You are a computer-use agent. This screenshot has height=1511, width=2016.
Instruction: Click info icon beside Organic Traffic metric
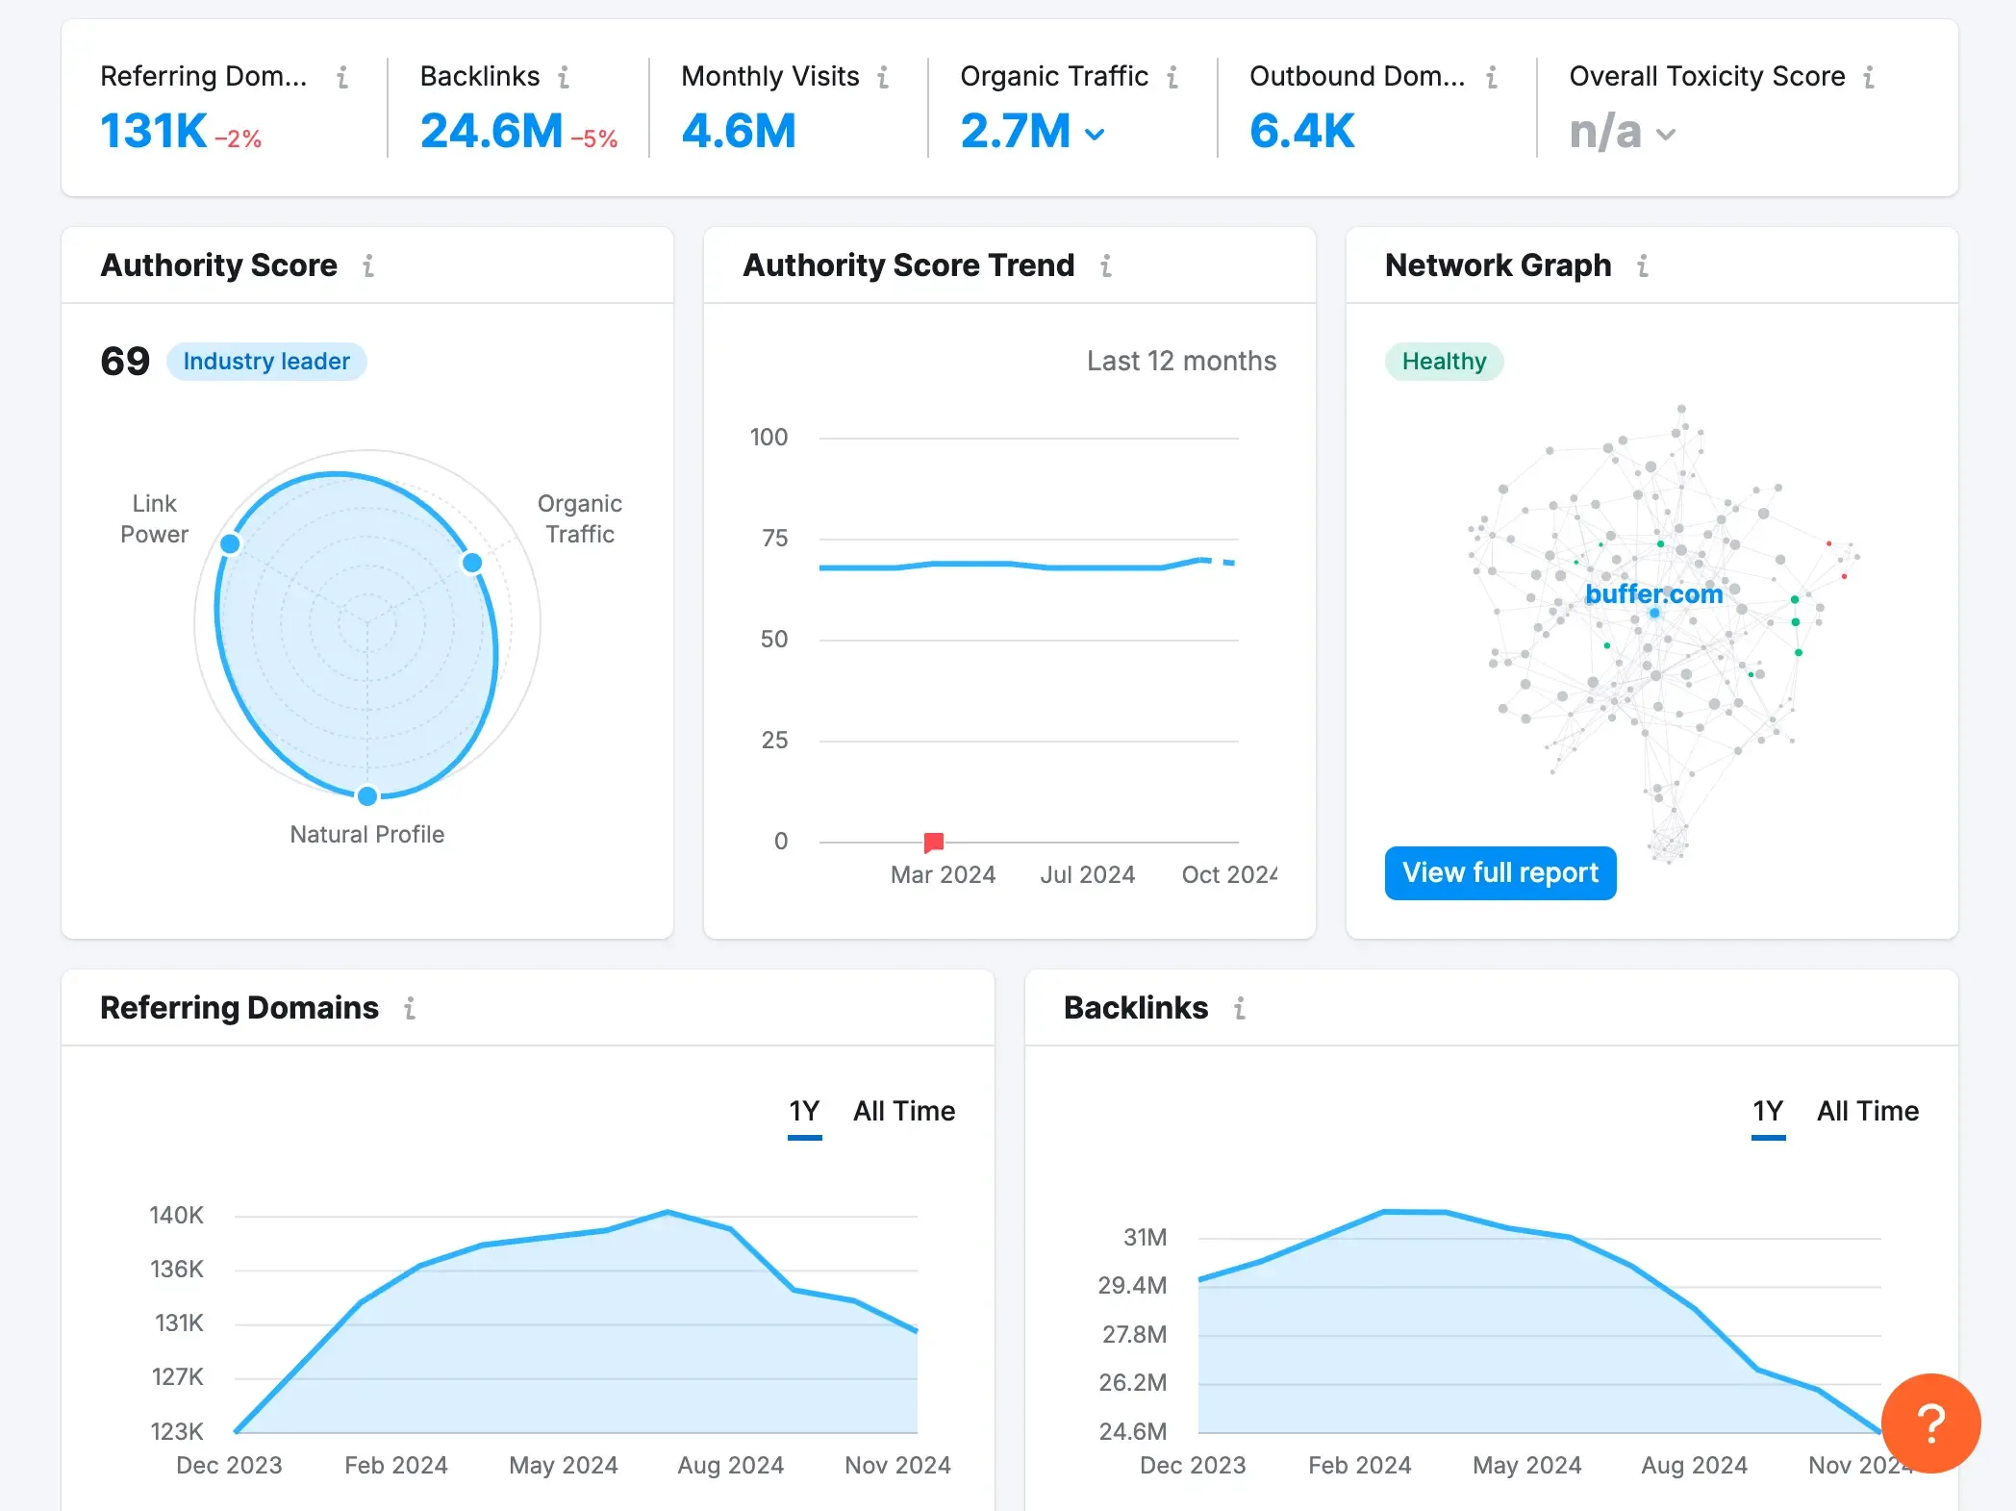(x=1172, y=77)
